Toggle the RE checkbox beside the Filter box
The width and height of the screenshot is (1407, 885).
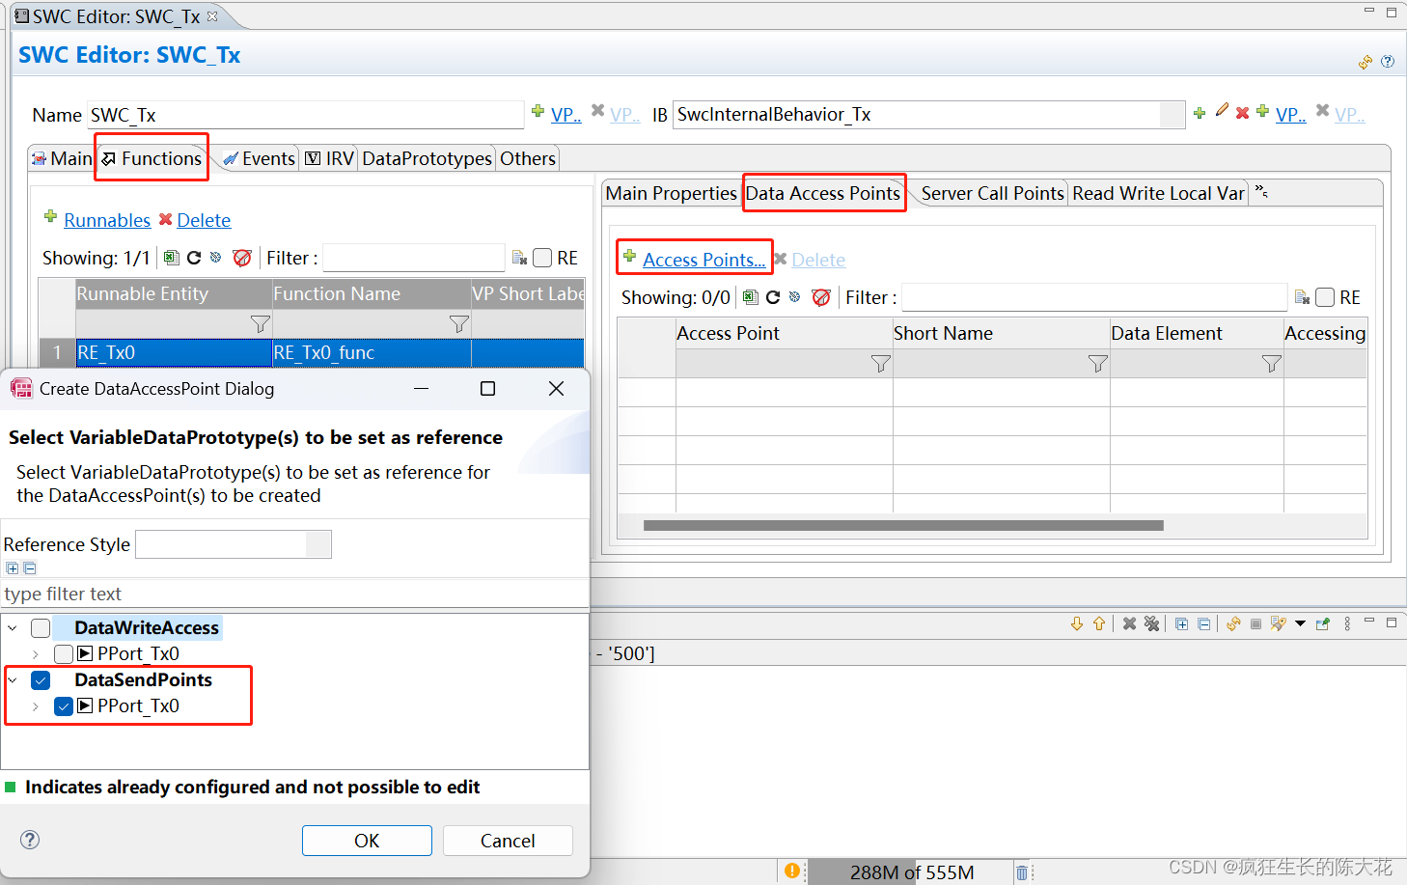point(1325,297)
